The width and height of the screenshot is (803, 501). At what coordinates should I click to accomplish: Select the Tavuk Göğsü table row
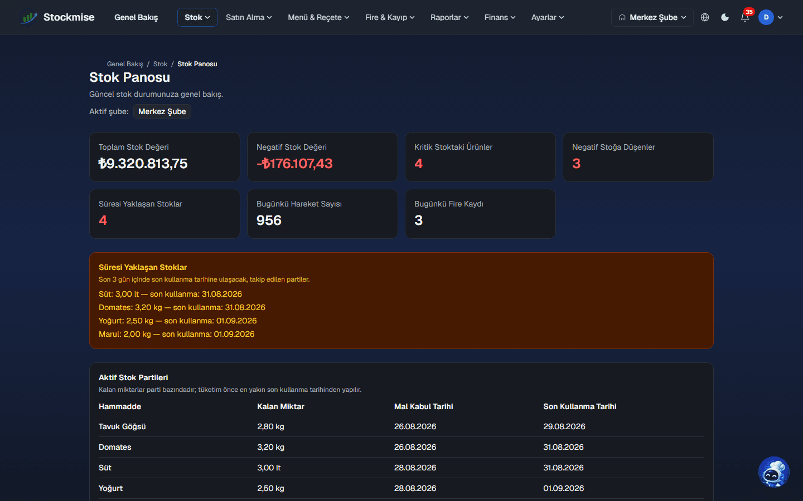click(x=401, y=426)
